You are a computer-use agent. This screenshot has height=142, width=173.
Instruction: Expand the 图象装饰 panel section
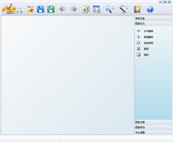pos(153,127)
